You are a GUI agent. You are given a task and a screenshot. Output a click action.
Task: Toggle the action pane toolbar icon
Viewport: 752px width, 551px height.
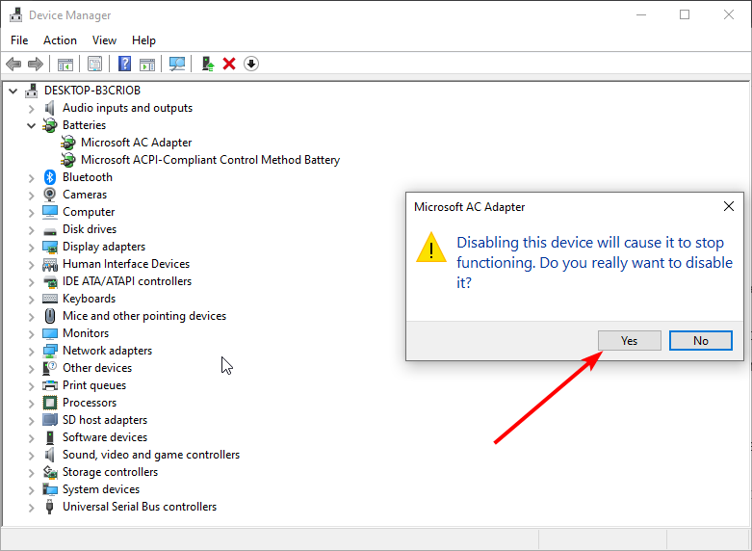147,64
